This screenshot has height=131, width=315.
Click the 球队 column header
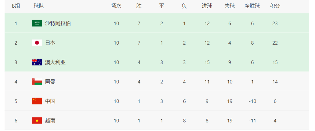coord(39,6)
